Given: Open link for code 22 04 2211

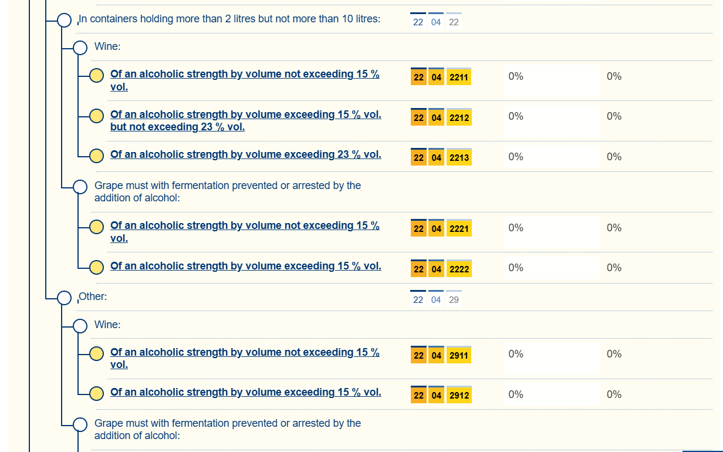Looking at the screenshot, I should (x=245, y=75).
